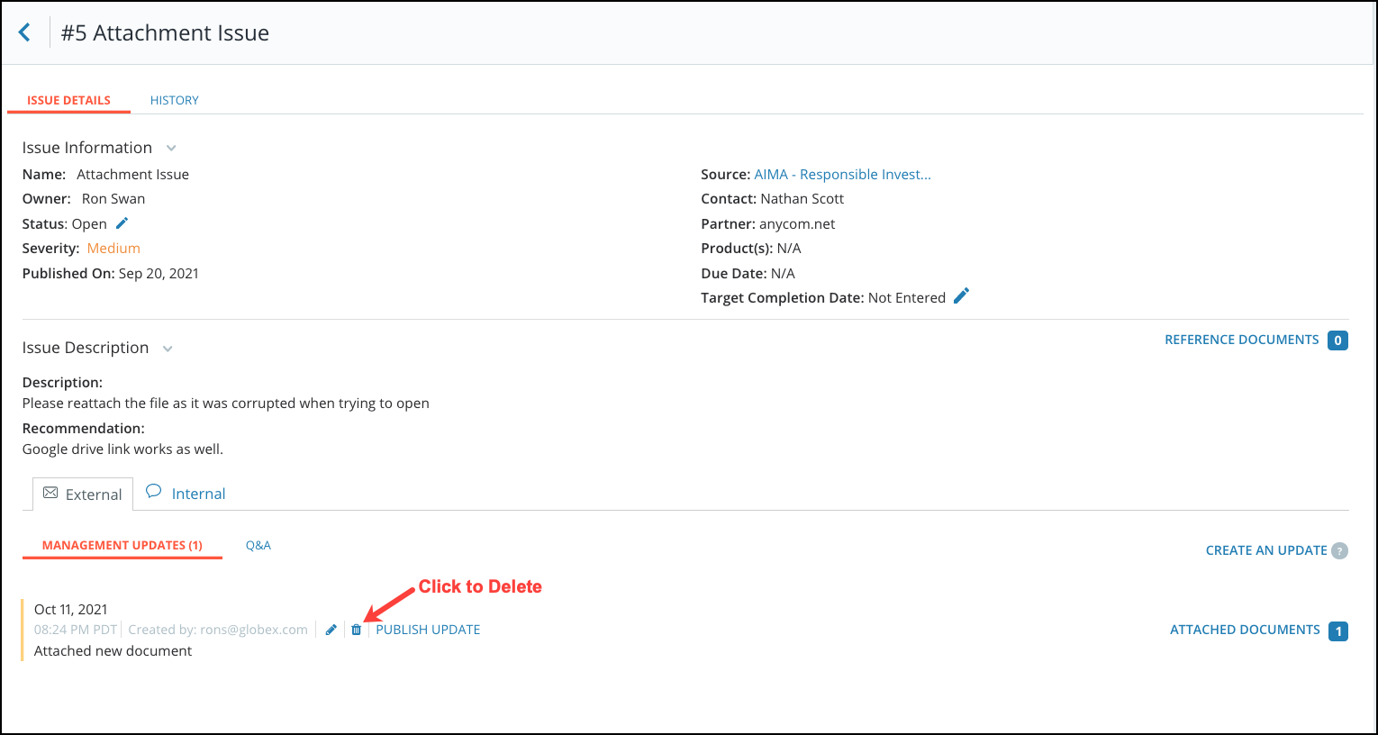Click the update text Attached new document
Image resolution: width=1378 pixels, height=735 pixels.
click(113, 650)
